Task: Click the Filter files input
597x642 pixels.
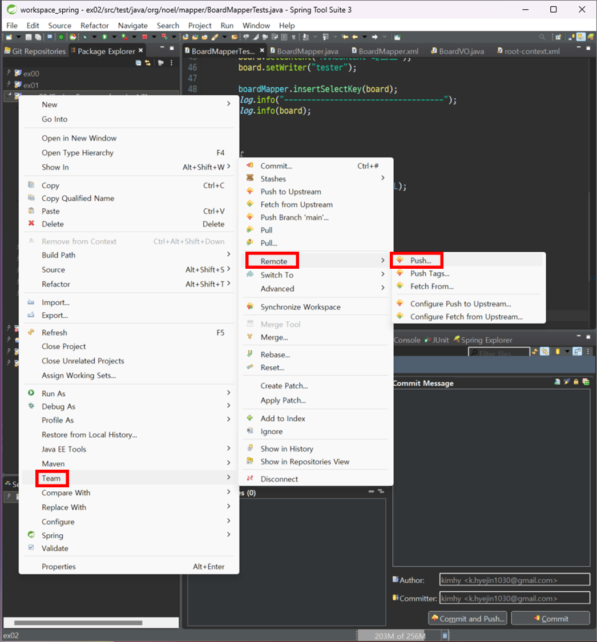Action: pos(499,353)
